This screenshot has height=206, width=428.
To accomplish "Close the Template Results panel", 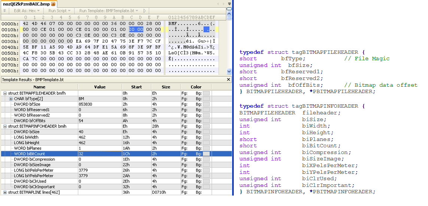I will (x=228, y=80).
